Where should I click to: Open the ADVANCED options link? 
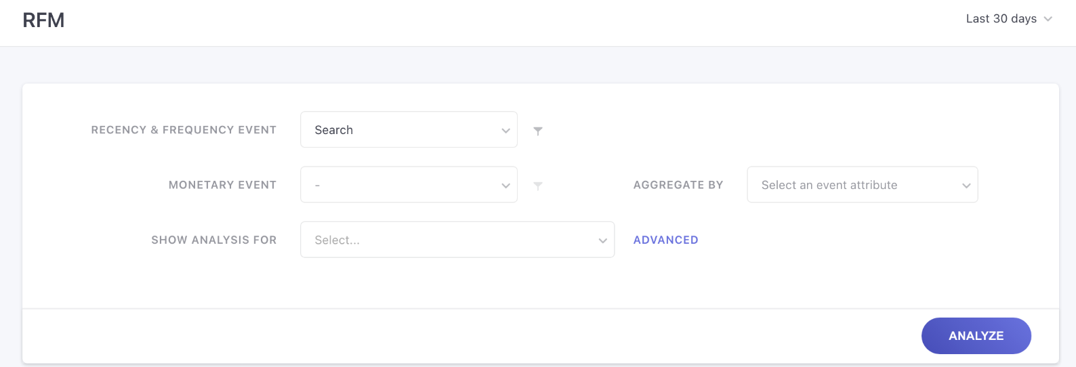(x=665, y=240)
